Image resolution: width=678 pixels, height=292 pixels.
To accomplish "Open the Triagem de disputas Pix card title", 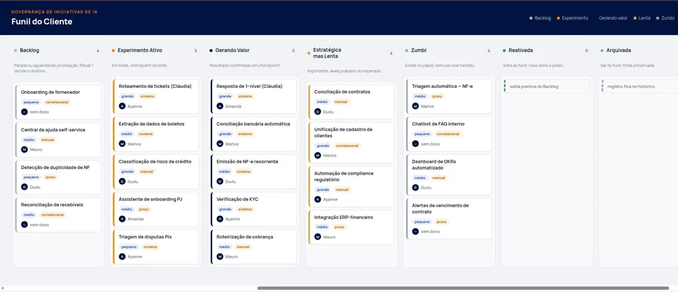I will [145, 237].
